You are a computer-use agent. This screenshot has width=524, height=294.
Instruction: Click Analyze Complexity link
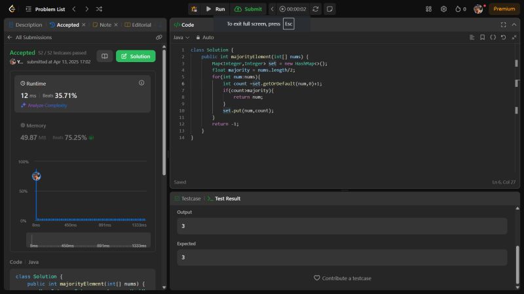pos(44,105)
